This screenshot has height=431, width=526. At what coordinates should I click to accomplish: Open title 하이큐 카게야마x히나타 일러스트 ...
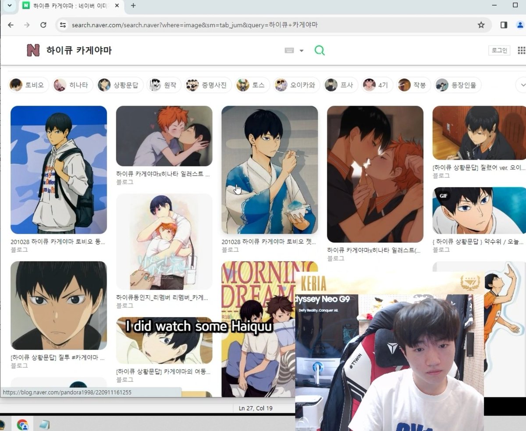click(163, 174)
